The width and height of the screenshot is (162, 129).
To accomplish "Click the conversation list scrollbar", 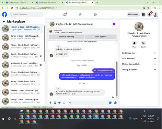I will point(44,44).
